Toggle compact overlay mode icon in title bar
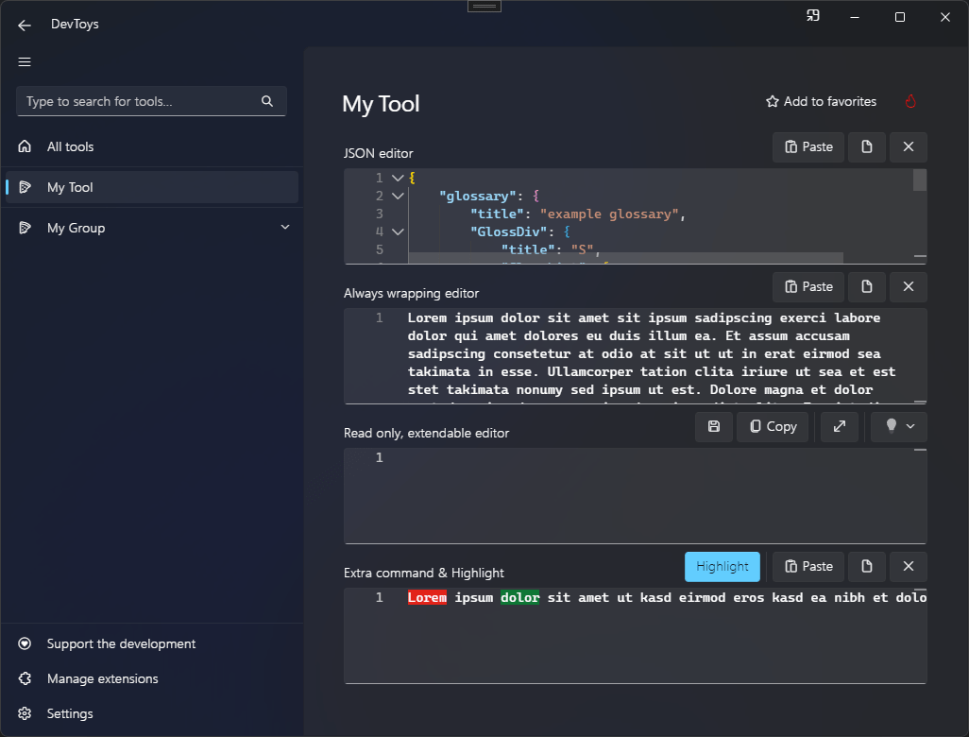Viewport: 969px width, 737px height. click(x=812, y=16)
